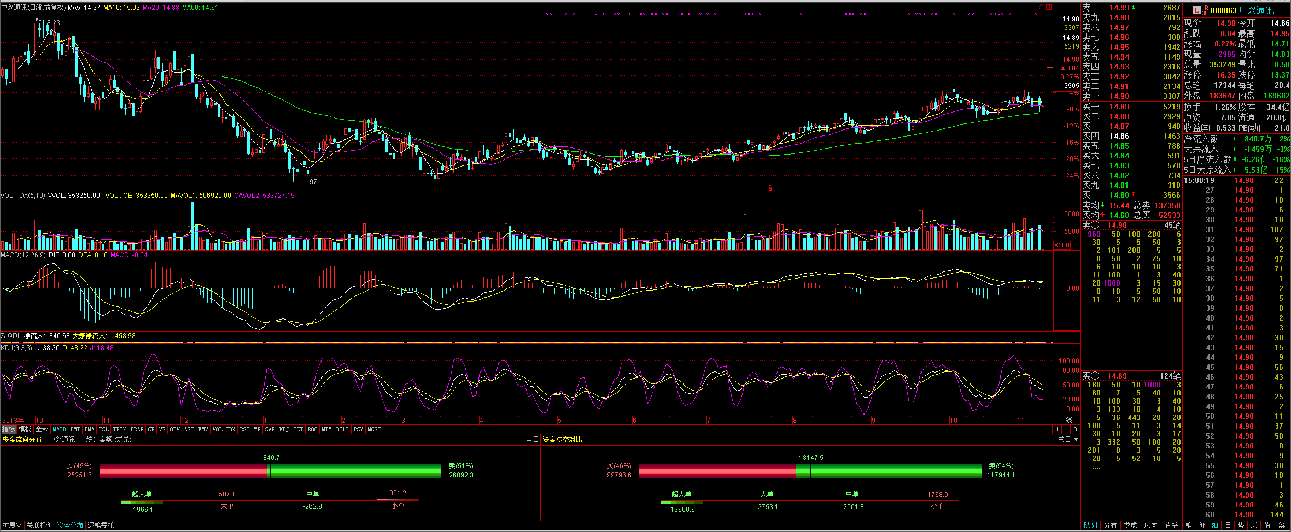Click stock code 000063 header
Viewport: 1291px width, 532px height.
1223,10
